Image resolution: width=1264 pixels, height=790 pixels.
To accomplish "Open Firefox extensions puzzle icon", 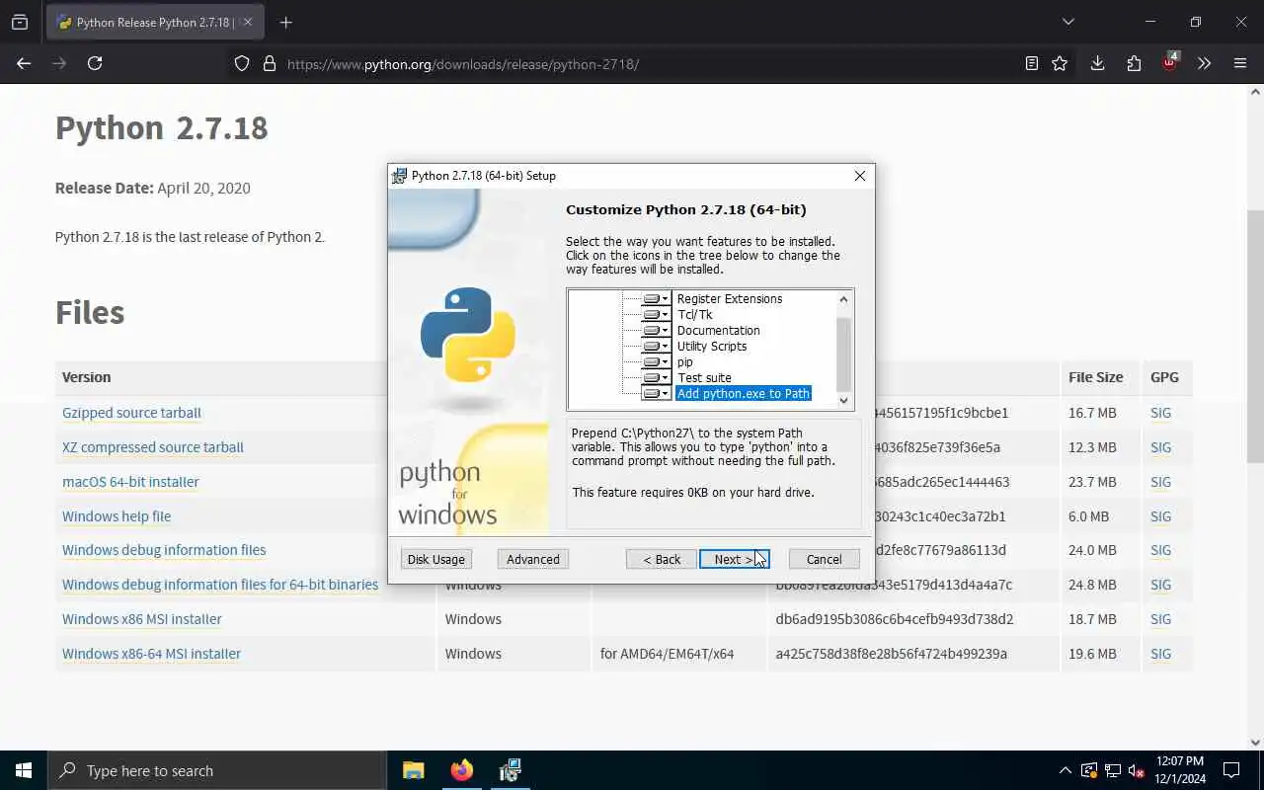I will coord(1134,63).
